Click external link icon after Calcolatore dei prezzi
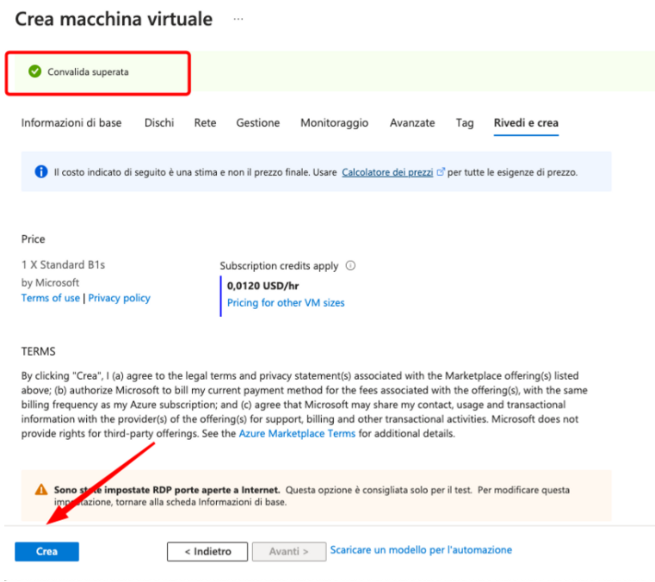 coord(441,172)
